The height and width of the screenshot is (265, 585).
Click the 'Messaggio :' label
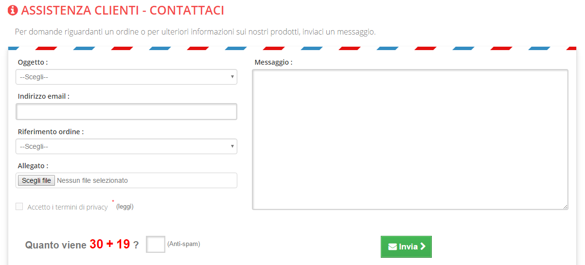(273, 62)
